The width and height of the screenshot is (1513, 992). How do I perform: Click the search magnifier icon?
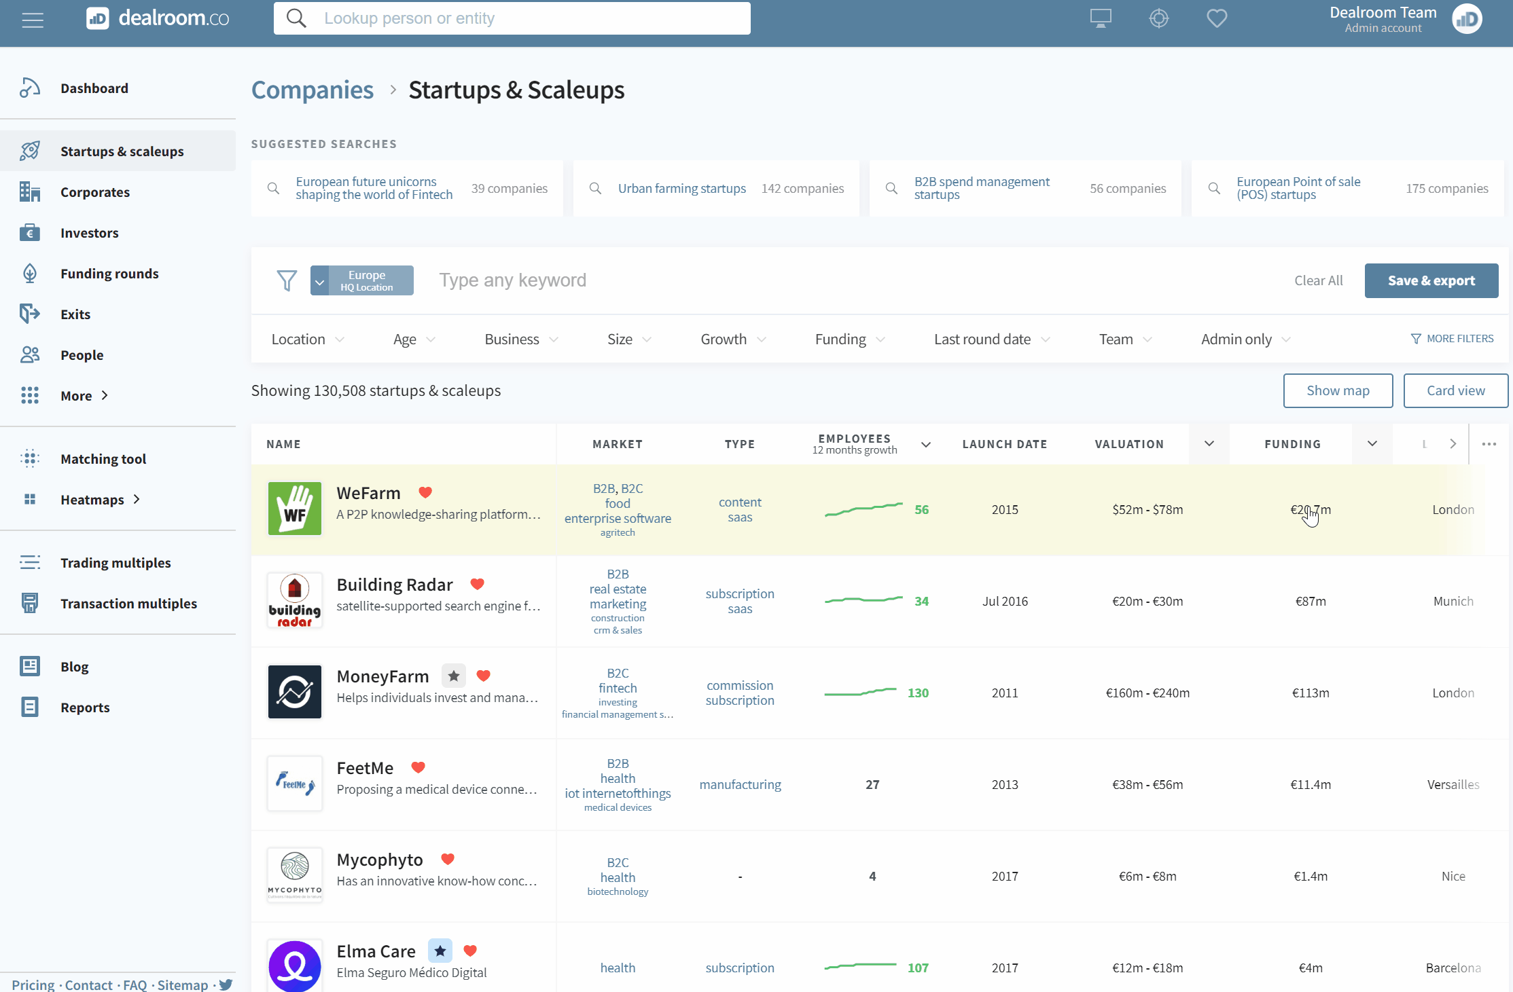pyautogui.click(x=296, y=18)
